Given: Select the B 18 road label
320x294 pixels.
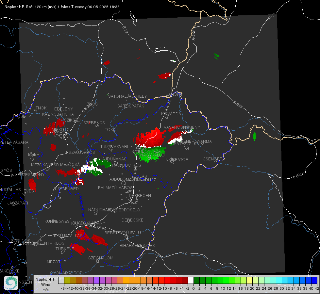Looking at the screenshot, I should click(125, 30).
